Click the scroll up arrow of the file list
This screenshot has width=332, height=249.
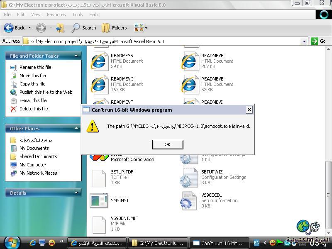pos(328,49)
